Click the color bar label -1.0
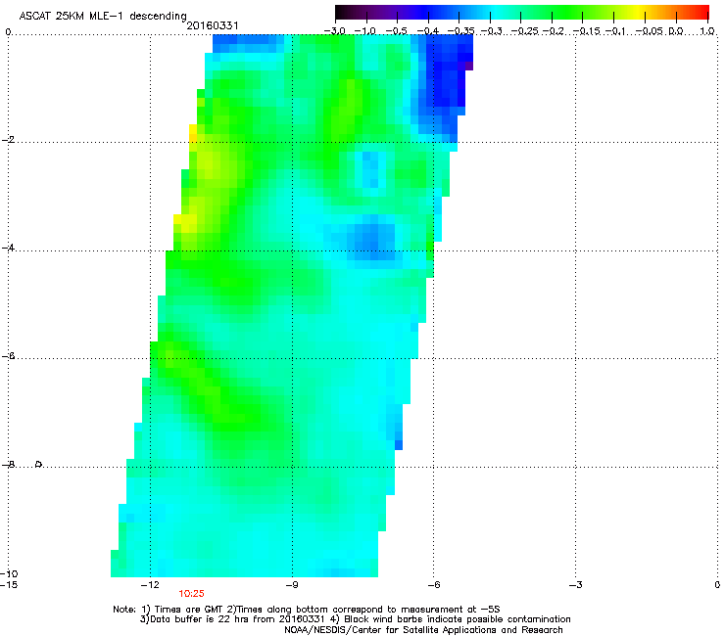 point(365,31)
